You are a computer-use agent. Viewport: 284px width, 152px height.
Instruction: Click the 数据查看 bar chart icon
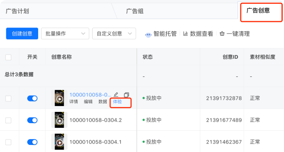pyautogui.click(x=185, y=33)
